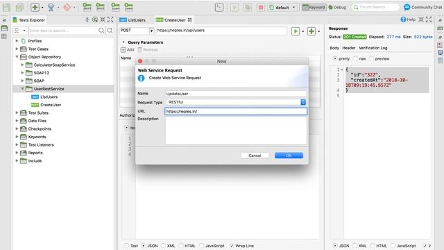Viewport: 444px width, 250px height.
Task: Select HTML radio in request body format
Action: click(181, 246)
